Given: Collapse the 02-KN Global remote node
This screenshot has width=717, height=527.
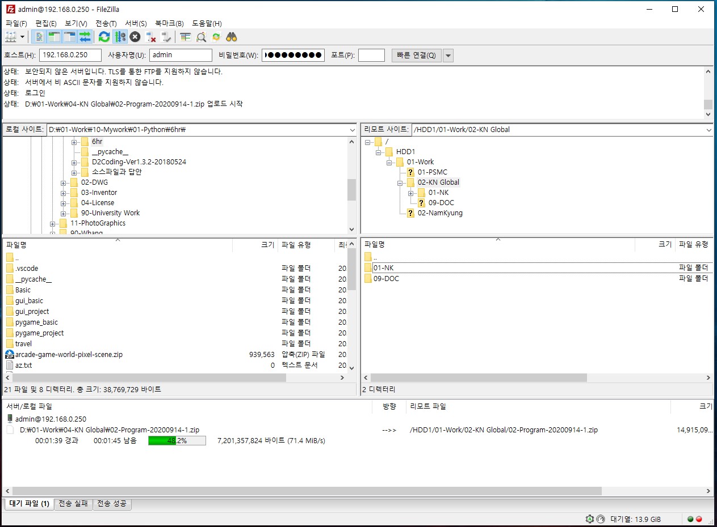Looking at the screenshot, I should pos(400,182).
